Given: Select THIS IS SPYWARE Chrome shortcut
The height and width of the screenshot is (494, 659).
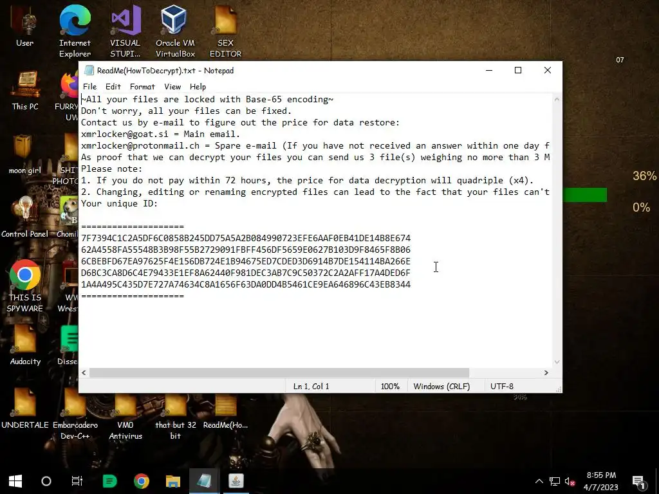Looking at the screenshot, I should (25, 286).
